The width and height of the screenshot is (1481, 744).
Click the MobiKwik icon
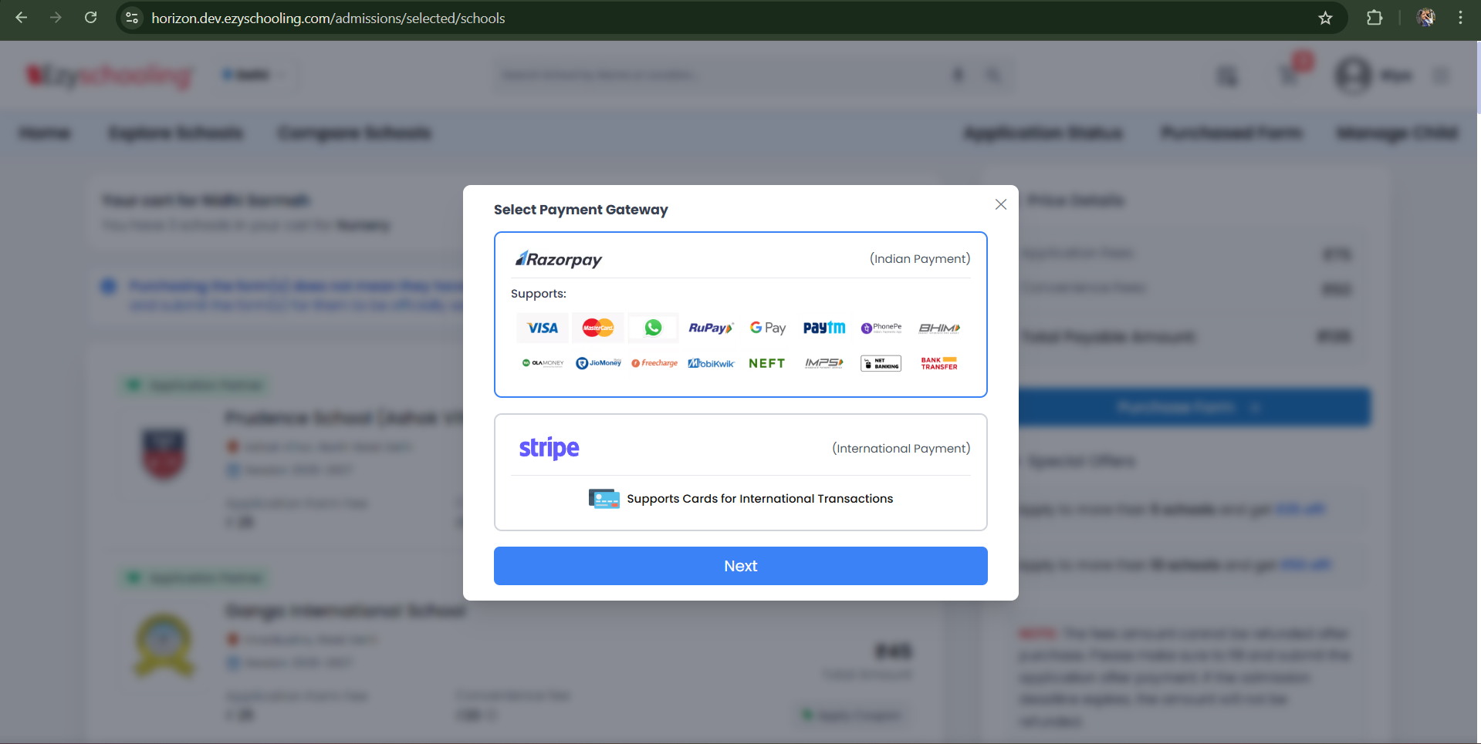tap(711, 363)
